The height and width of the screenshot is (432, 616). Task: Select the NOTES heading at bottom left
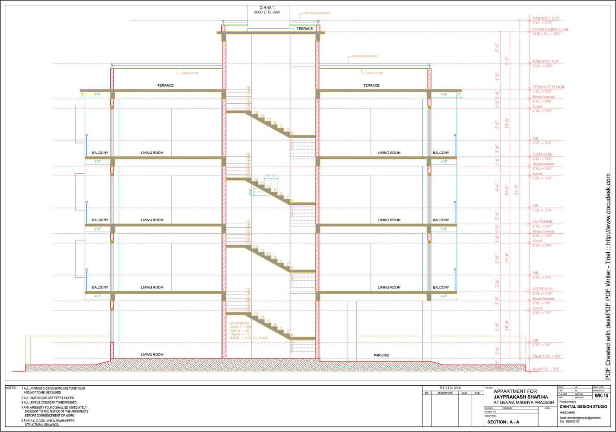click(11, 388)
